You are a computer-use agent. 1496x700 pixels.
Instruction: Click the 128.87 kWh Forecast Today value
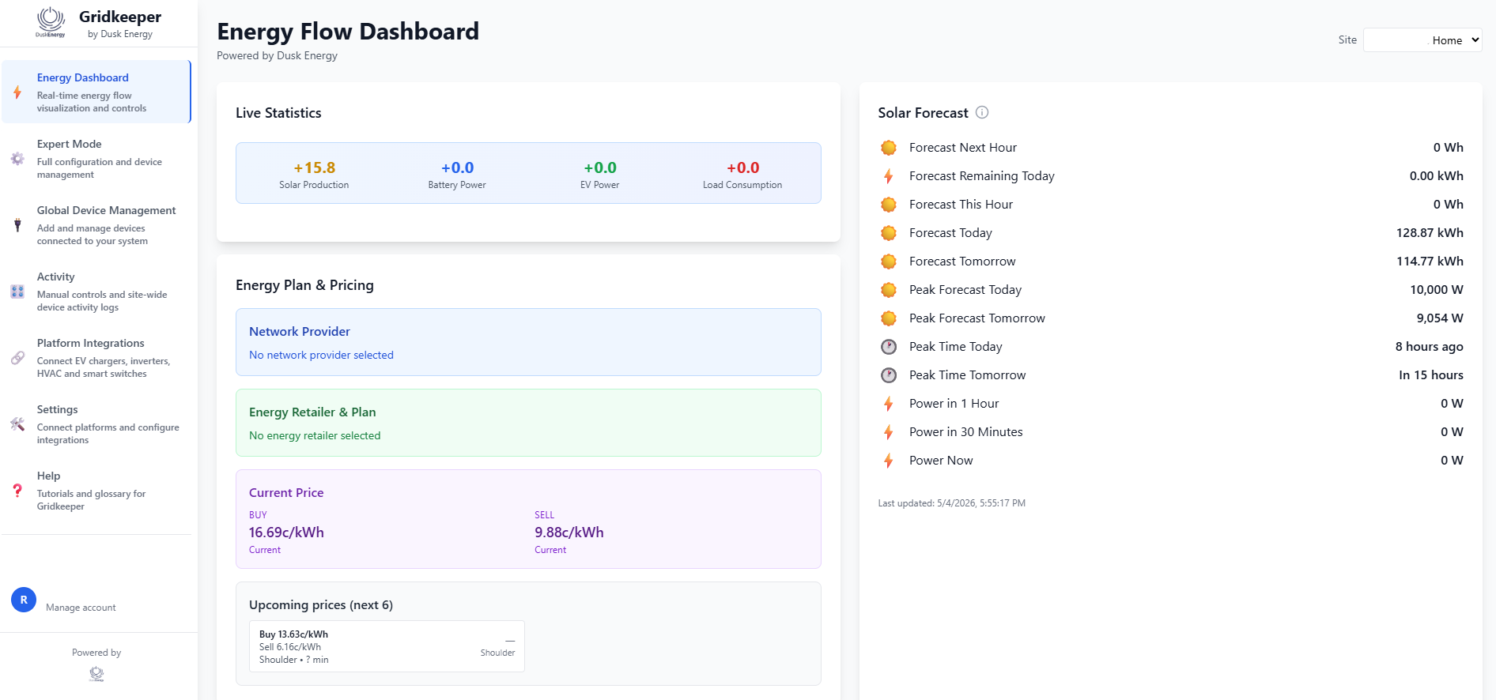(1430, 233)
